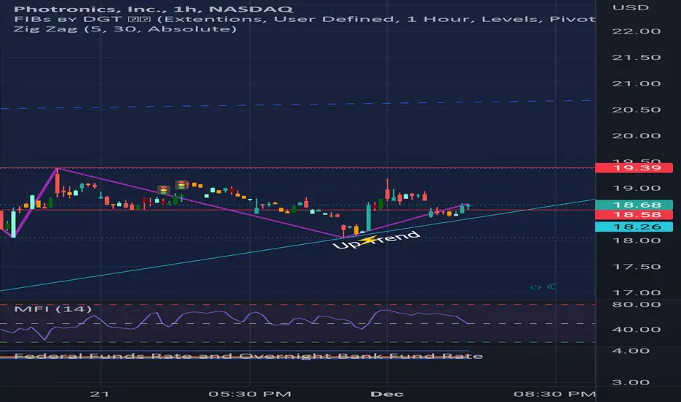Click the 21 date label on time axis
681x402 pixels.
click(x=99, y=394)
